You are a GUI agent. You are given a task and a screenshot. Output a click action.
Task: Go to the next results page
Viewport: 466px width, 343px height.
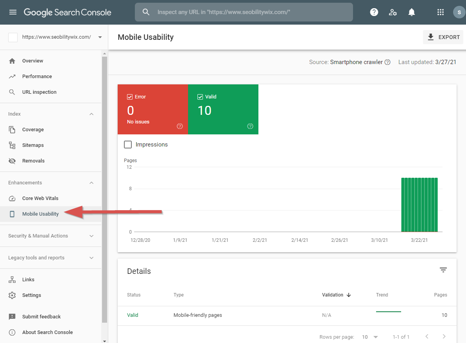tap(444, 336)
